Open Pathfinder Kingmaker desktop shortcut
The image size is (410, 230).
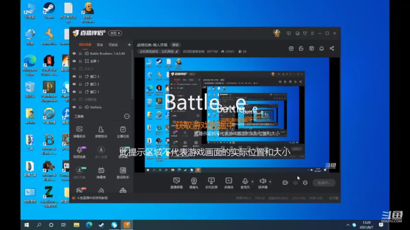coord(49,91)
